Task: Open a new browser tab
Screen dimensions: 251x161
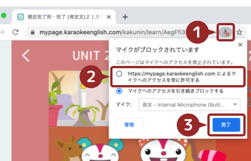Action: [125, 17]
